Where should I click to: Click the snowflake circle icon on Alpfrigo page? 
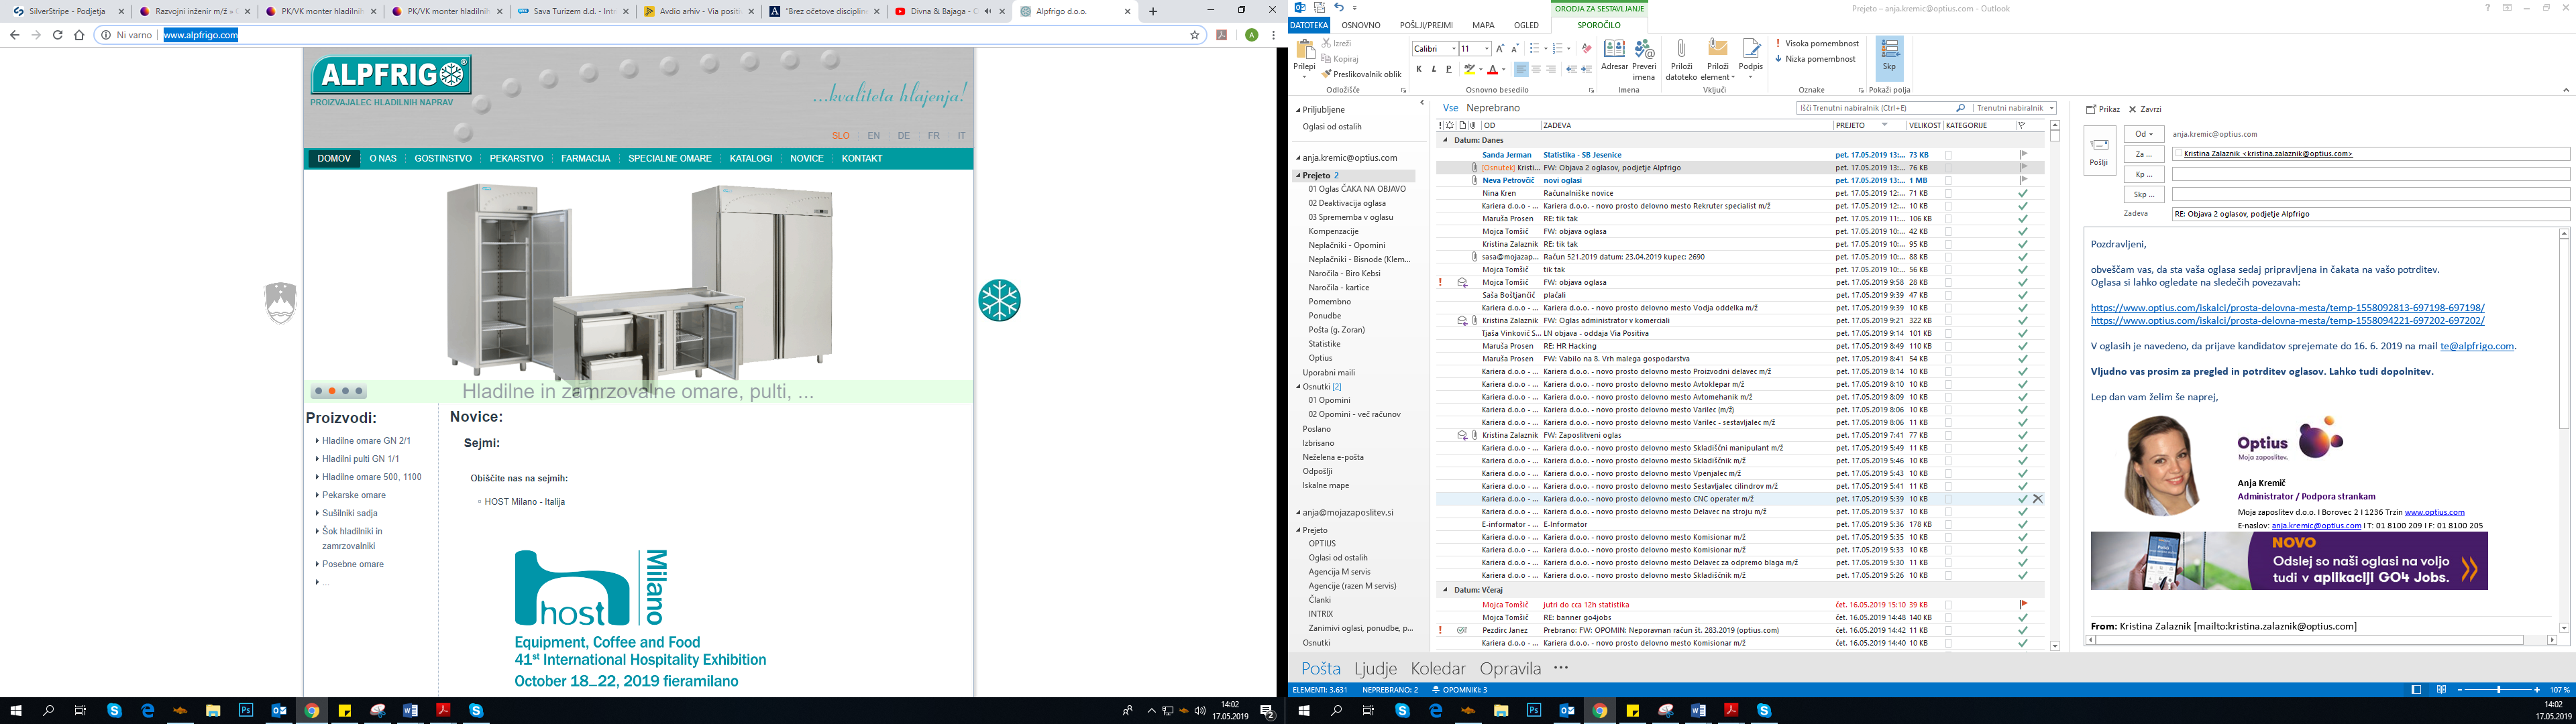[999, 300]
